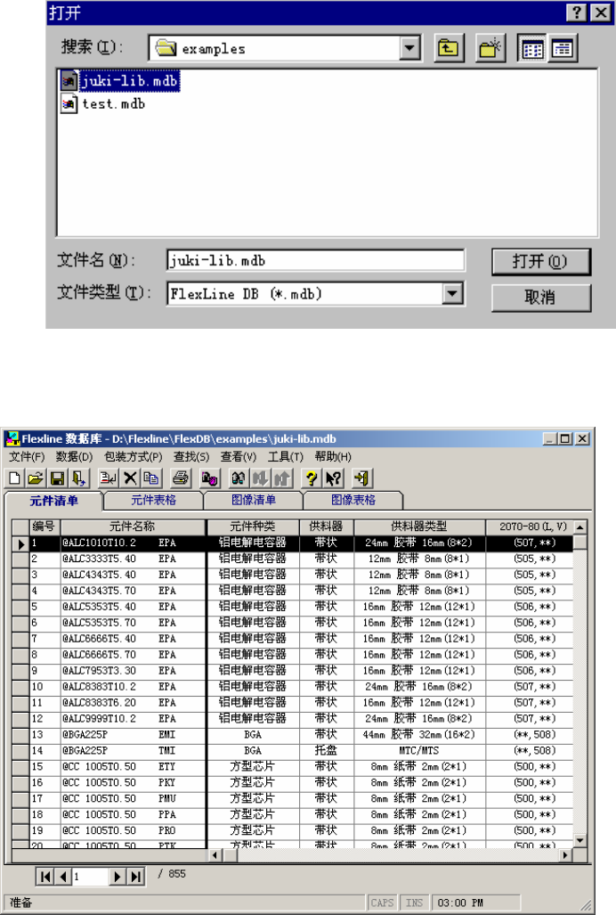Click the New file toolbar icon

click(x=14, y=478)
